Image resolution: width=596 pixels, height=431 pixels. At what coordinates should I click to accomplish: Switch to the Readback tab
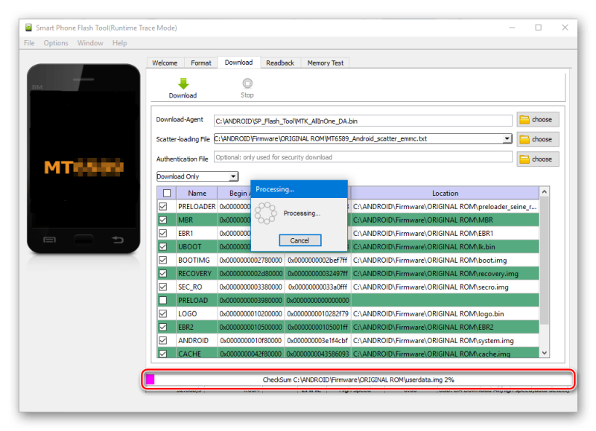(280, 63)
